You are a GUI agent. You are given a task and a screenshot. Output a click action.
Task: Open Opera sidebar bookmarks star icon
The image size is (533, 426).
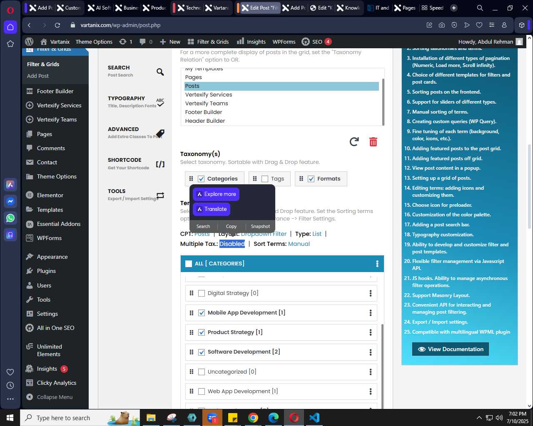point(10,44)
